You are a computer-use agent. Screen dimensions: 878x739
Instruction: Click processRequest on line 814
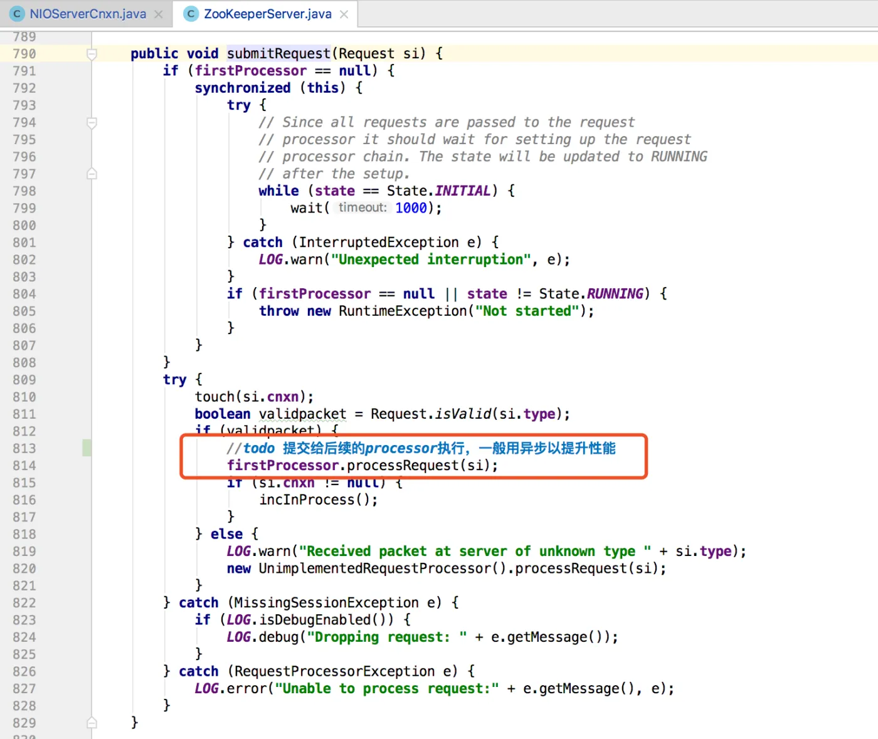pos(403,465)
